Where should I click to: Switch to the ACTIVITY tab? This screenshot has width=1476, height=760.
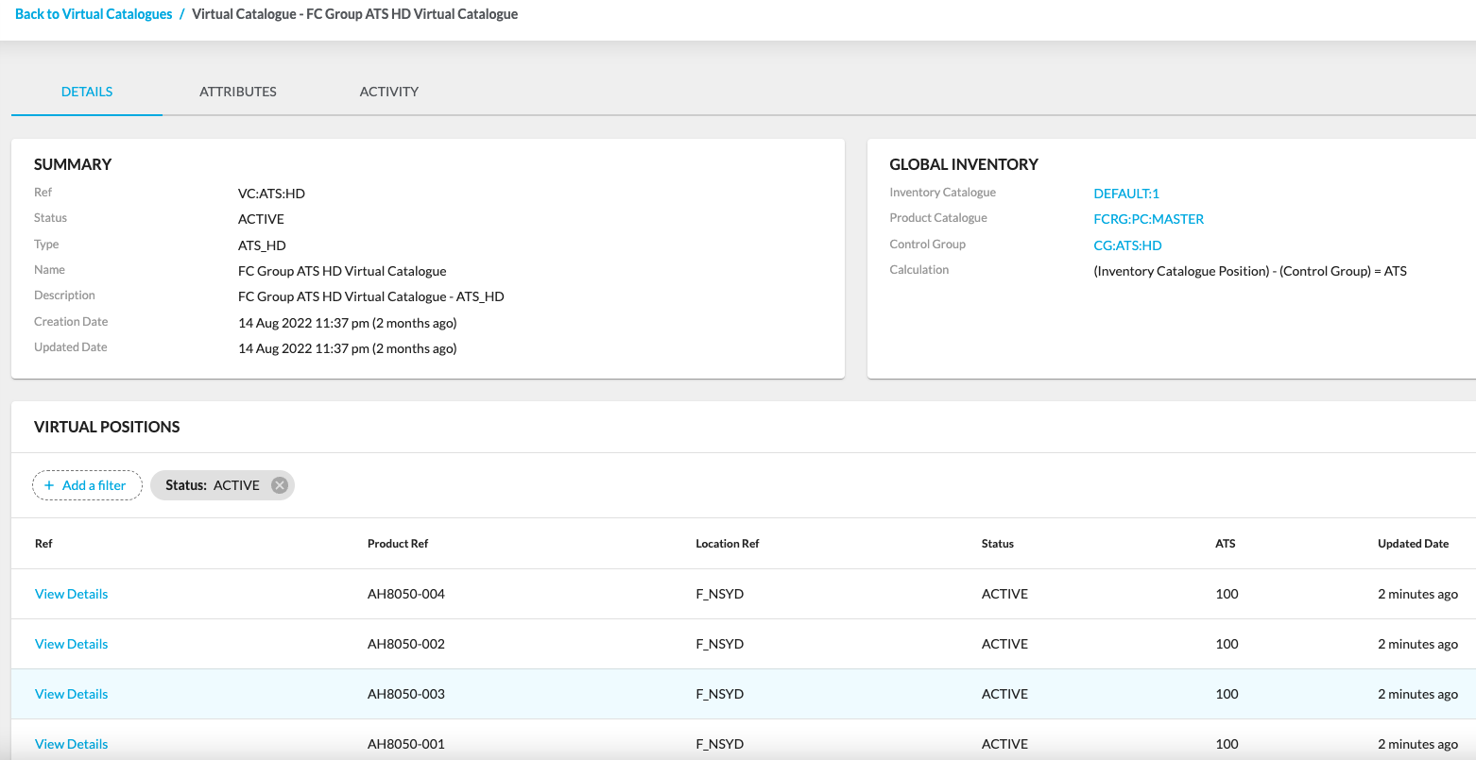coord(389,92)
